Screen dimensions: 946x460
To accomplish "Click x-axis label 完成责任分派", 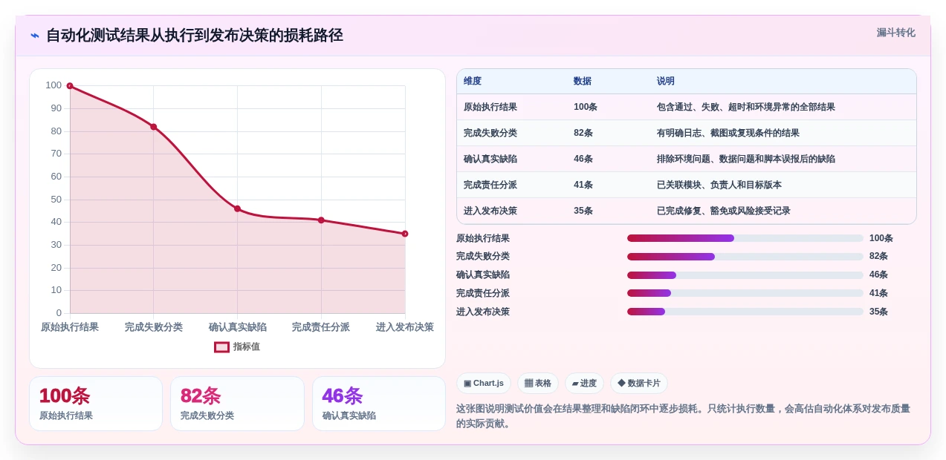I will [x=321, y=327].
